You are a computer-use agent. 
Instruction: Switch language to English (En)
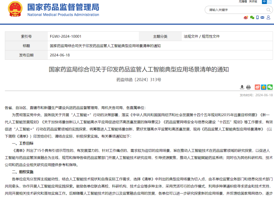tap(269, 2)
